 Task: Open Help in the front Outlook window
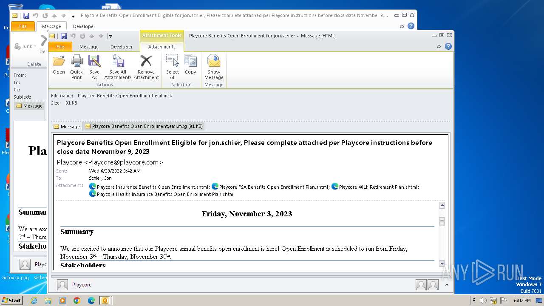pyautogui.click(x=448, y=46)
